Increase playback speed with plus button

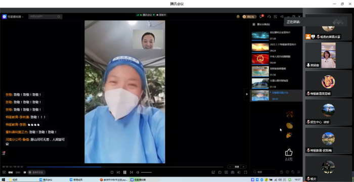(243, 167)
